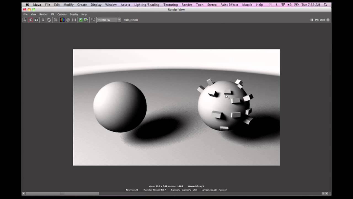This screenshot has height=199, width=353.
Task: Click the scrollbar left arrow
Action: (x=23, y=193)
